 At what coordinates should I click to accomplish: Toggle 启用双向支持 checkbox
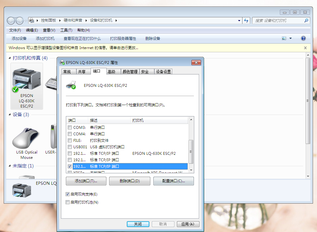tap(67, 194)
